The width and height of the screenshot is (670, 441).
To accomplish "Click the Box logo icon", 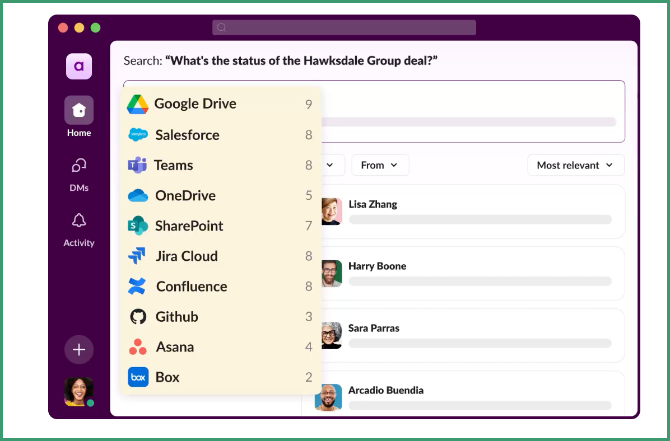I will tap(138, 377).
